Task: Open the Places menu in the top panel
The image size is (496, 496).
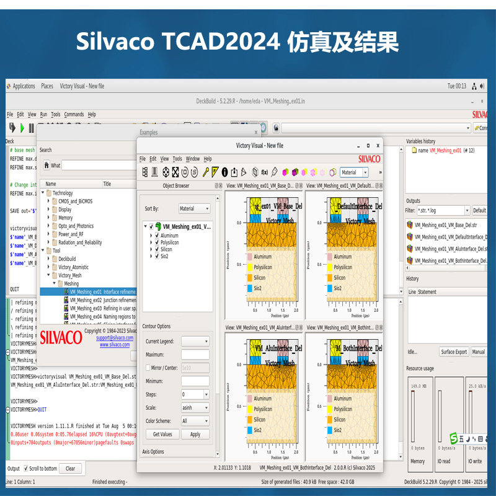Action: [x=47, y=86]
